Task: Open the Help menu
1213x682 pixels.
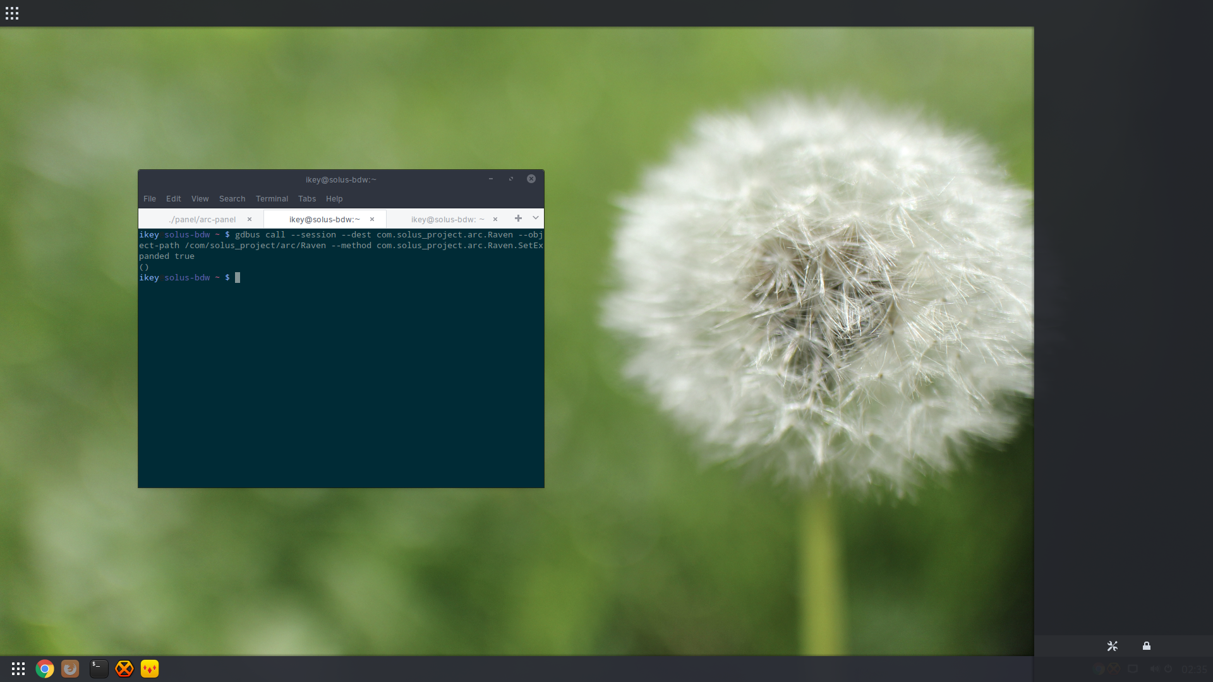Action: [x=334, y=198]
